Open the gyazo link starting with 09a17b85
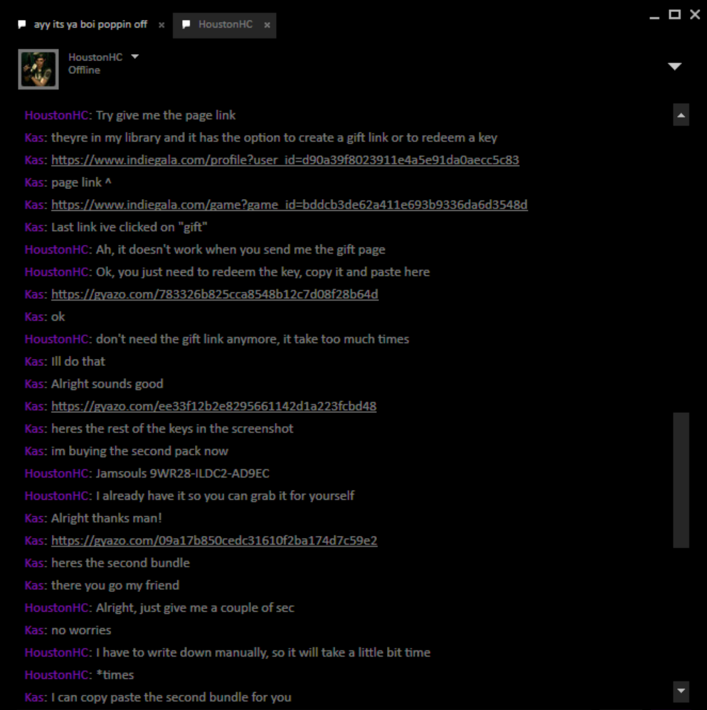Viewport: 707px width, 710px height. point(214,541)
